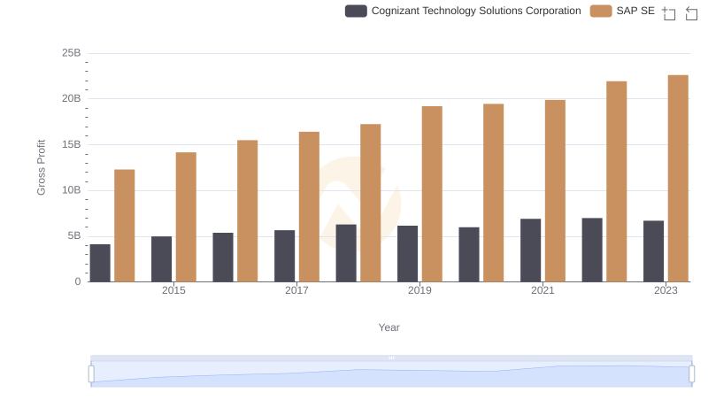This screenshot has width=708, height=408.
Task: Click the x-axis label 2017
Action: [x=296, y=290]
